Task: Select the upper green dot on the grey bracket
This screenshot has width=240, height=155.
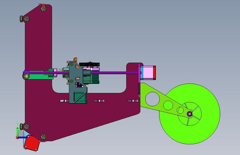Action: 72,64
